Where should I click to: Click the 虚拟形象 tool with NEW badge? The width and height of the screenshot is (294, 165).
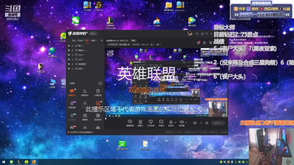(72, 117)
